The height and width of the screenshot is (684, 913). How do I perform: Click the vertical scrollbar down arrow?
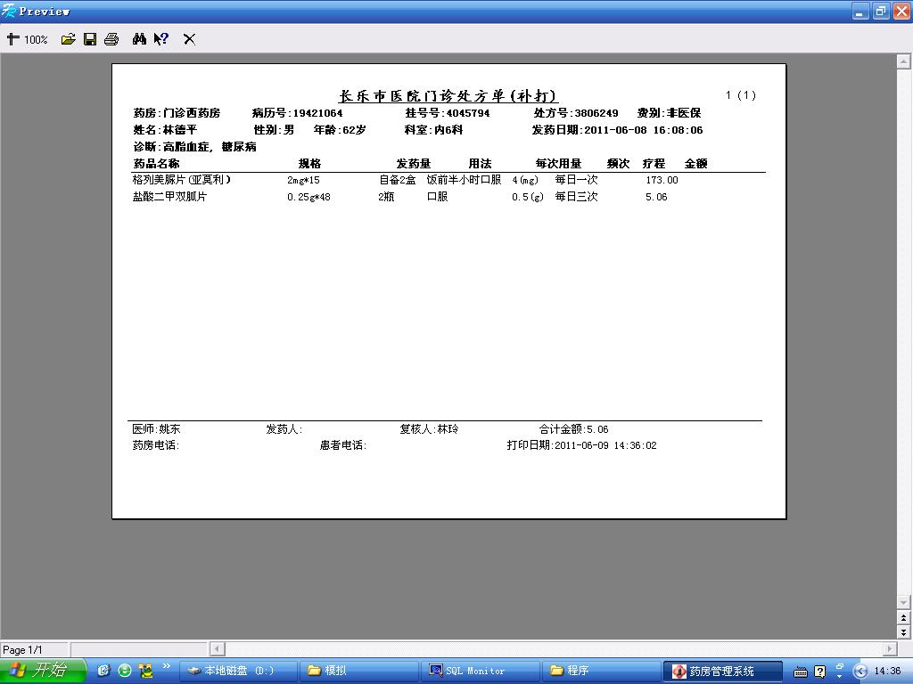pyautogui.click(x=903, y=603)
